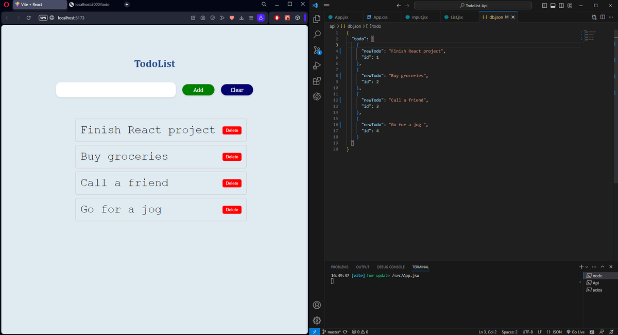Toggle the Panel layout button
618x335 pixels.
[x=553, y=5]
